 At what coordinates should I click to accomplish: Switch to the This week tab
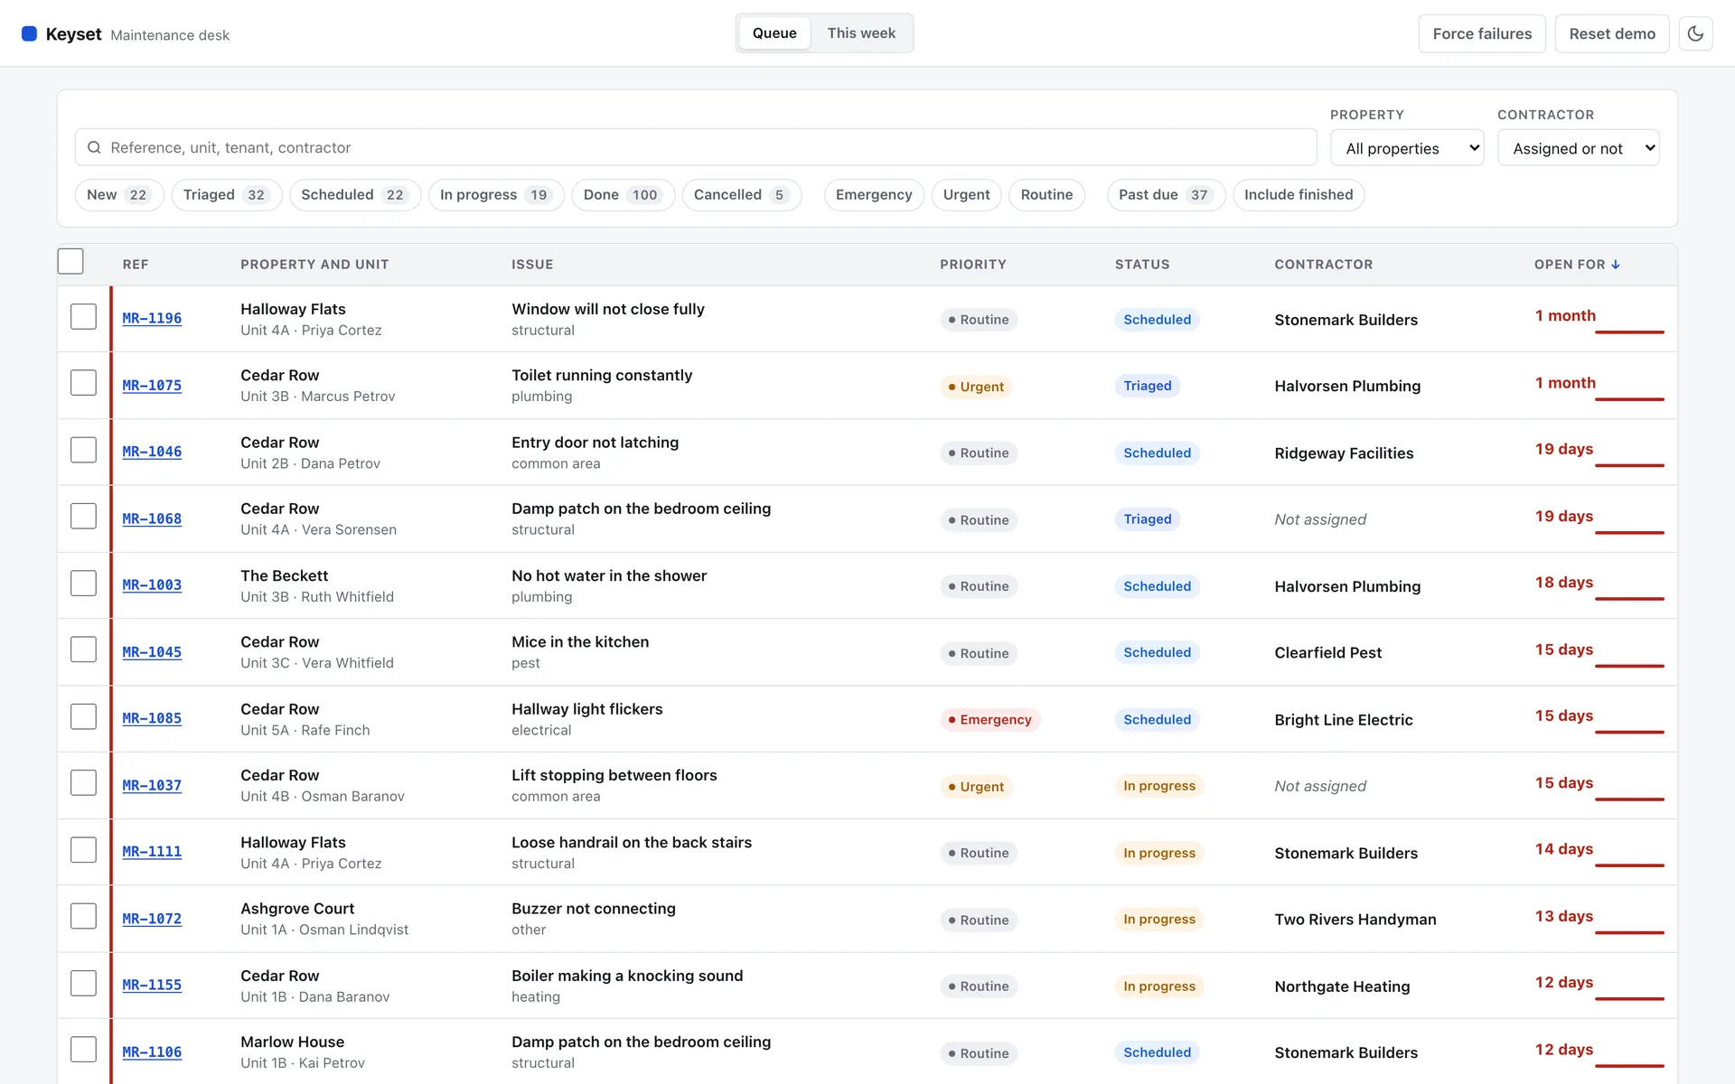click(x=861, y=33)
